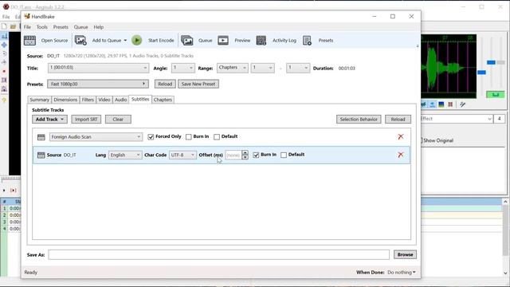Click the Import SRT button
This screenshot has height=287, width=510.
click(x=86, y=120)
